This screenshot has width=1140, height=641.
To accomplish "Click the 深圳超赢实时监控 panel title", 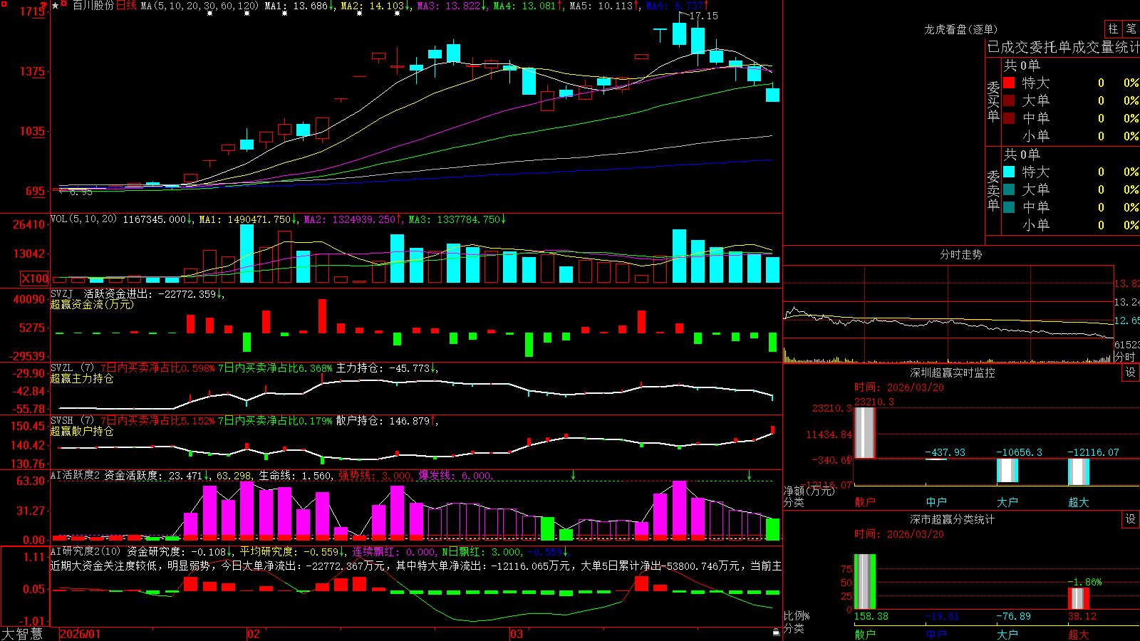I will point(953,372).
